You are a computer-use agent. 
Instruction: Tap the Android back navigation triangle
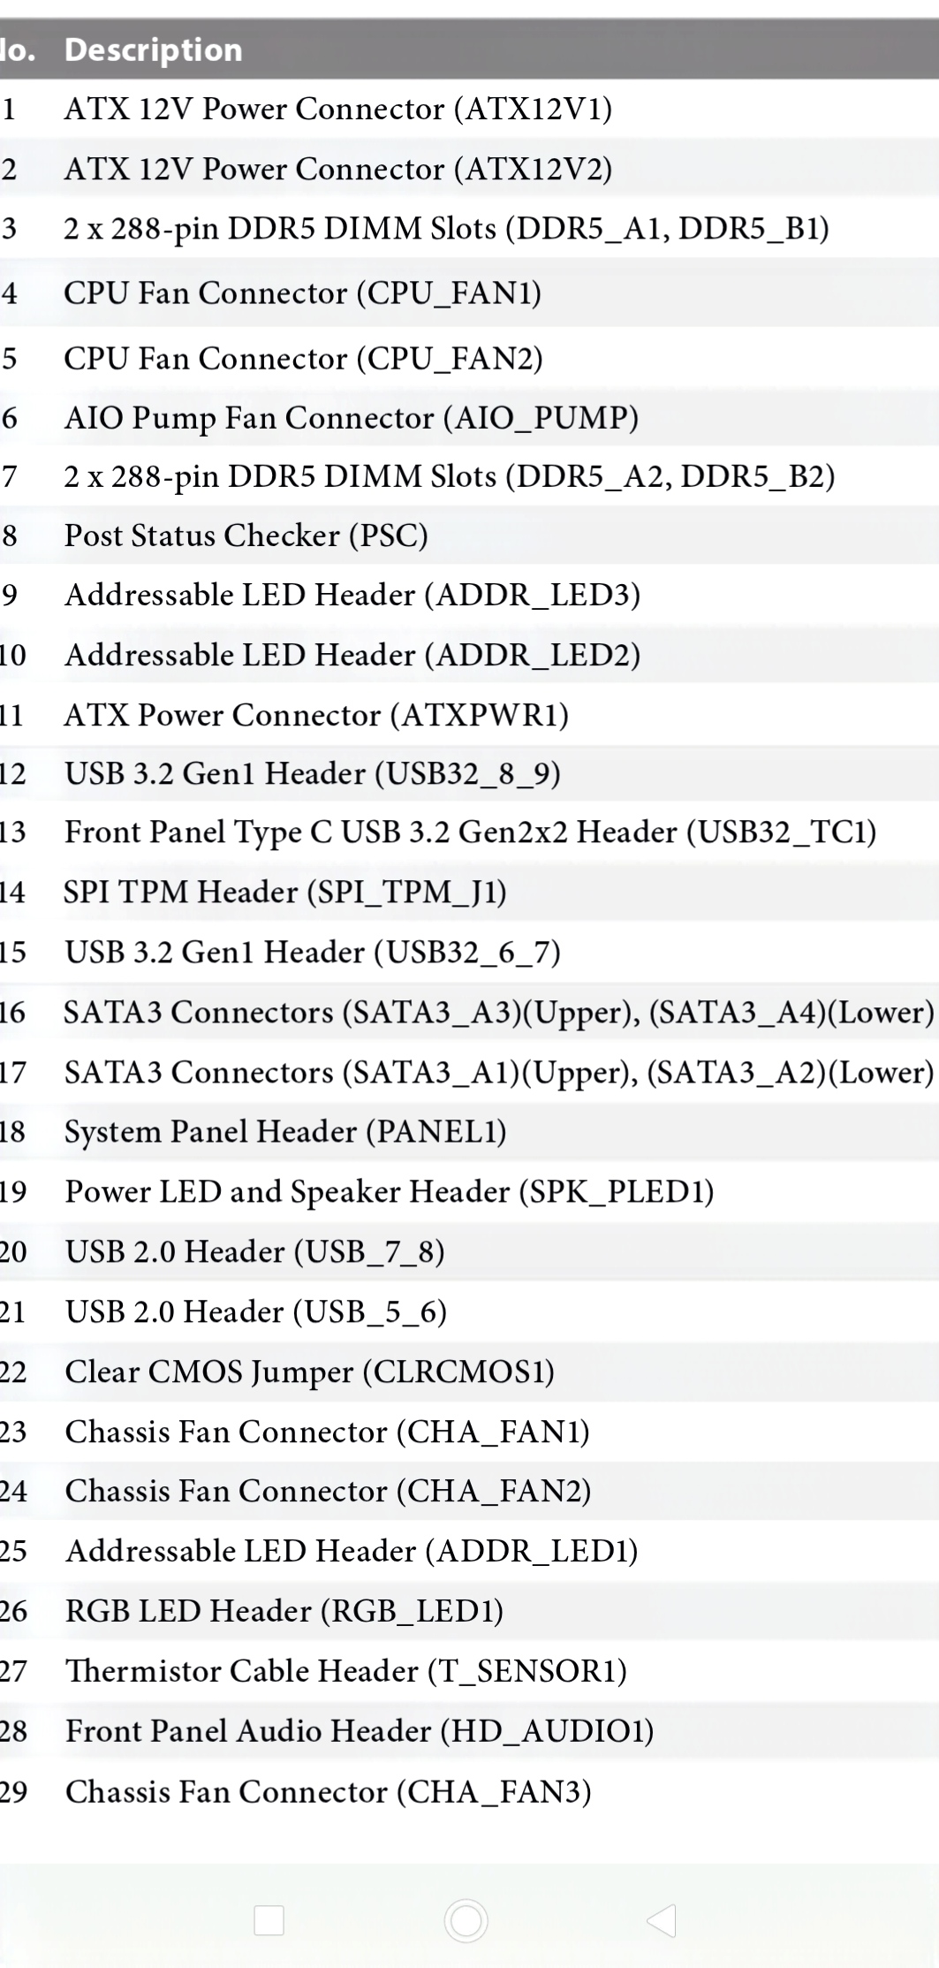tap(662, 1920)
